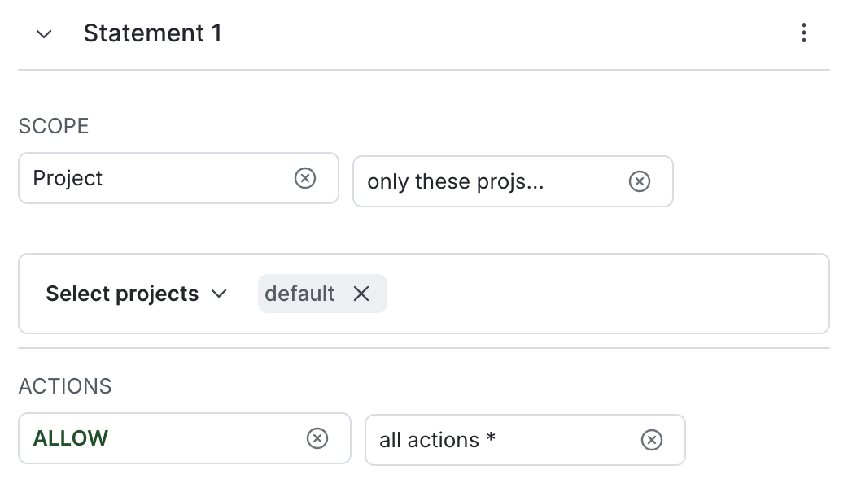Click the SCOPE section label
The width and height of the screenshot is (848, 496).
point(54,127)
